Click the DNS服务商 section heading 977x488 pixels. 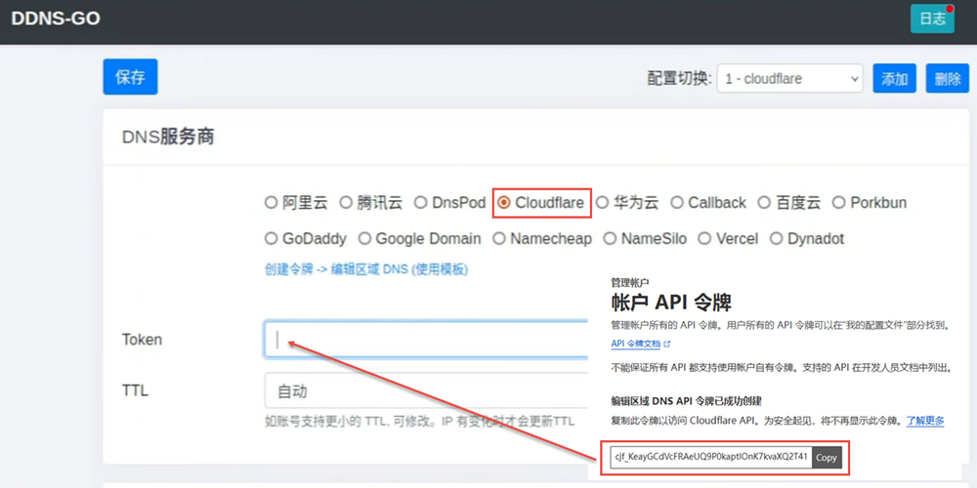point(168,138)
